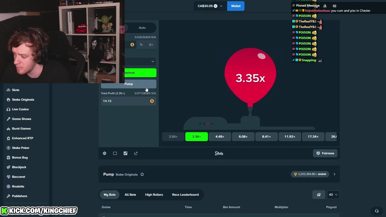Click the Supremeleadaaa pinned chat username
Viewport: 386px width, 217px height.
[x=318, y=11]
